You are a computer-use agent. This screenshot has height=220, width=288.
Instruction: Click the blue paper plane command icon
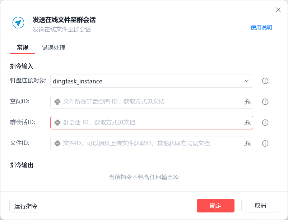pyautogui.click(x=18, y=23)
